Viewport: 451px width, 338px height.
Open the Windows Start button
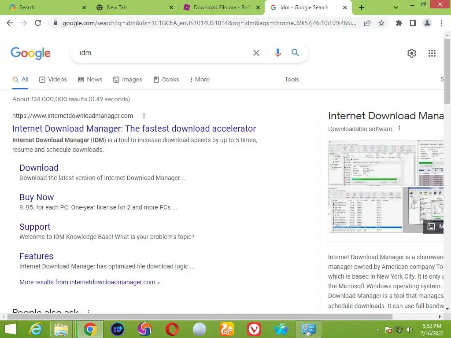tap(11, 329)
